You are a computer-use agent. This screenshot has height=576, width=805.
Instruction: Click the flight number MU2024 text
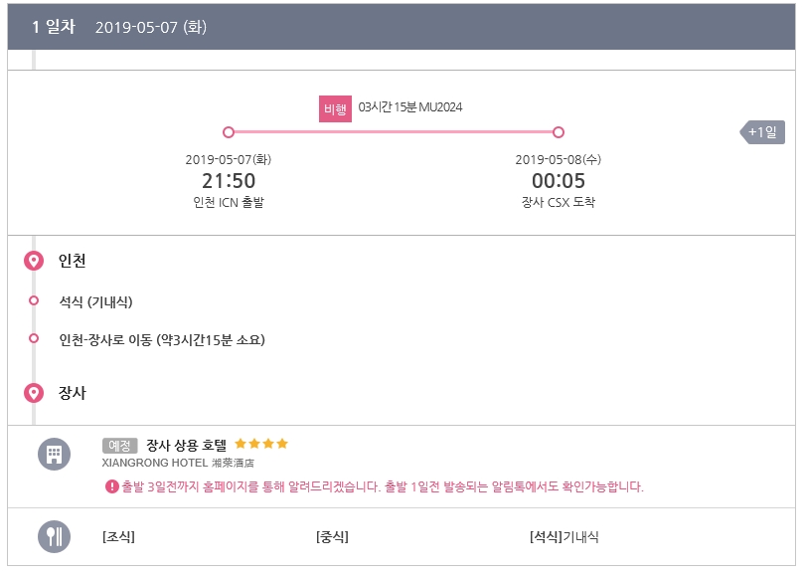(x=441, y=106)
